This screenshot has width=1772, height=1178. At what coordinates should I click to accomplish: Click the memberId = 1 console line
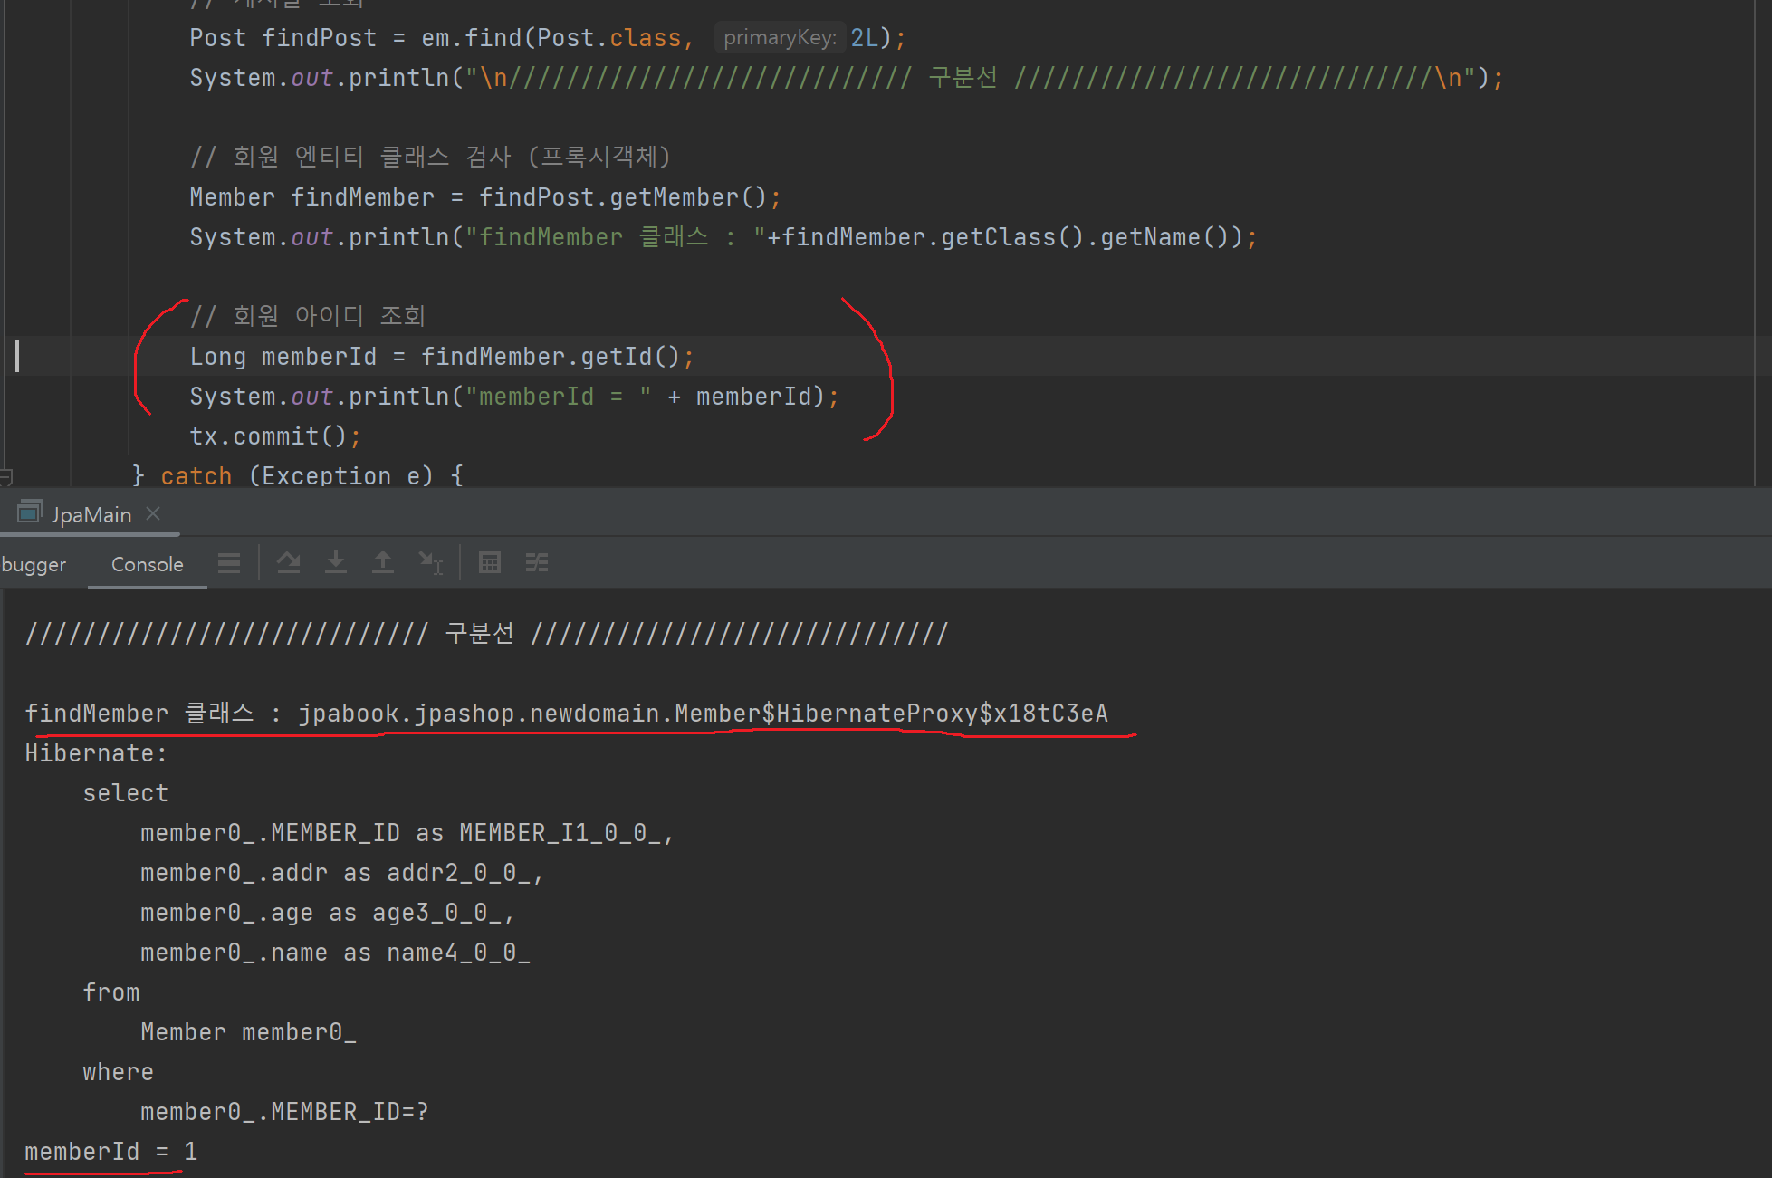(x=110, y=1152)
